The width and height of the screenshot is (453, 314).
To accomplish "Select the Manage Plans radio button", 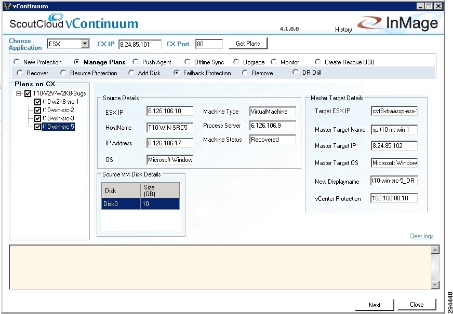I will point(76,61).
